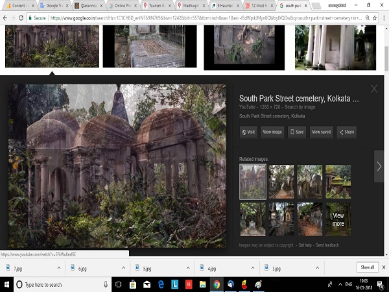
Task: Open the Get help link
Action: [x=305, y=245]
